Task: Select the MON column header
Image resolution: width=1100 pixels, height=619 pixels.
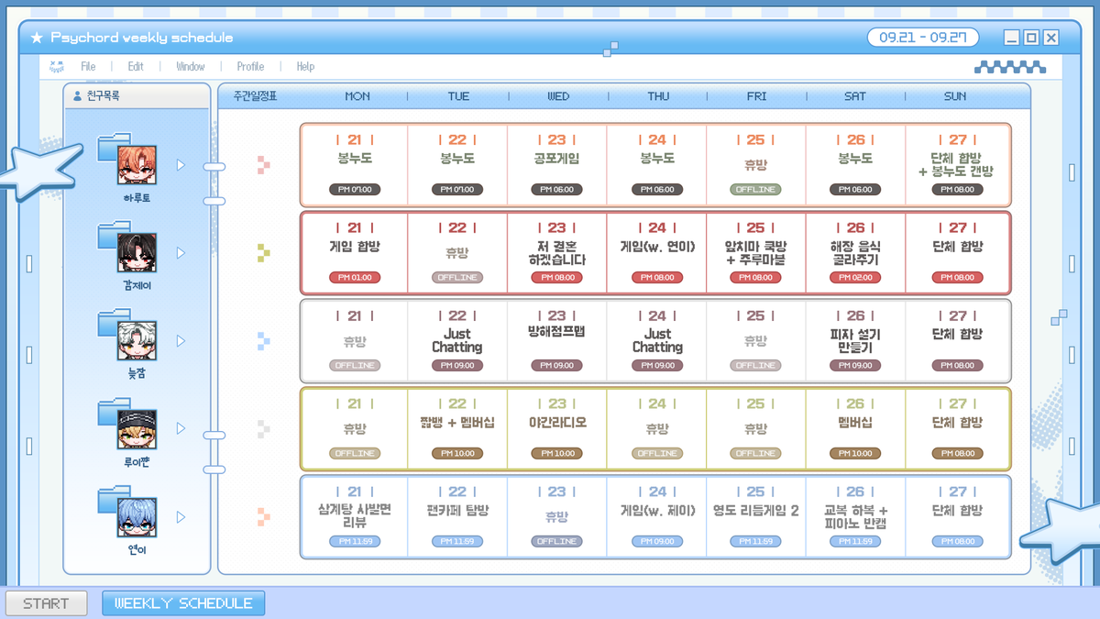Action: [357, 96]
